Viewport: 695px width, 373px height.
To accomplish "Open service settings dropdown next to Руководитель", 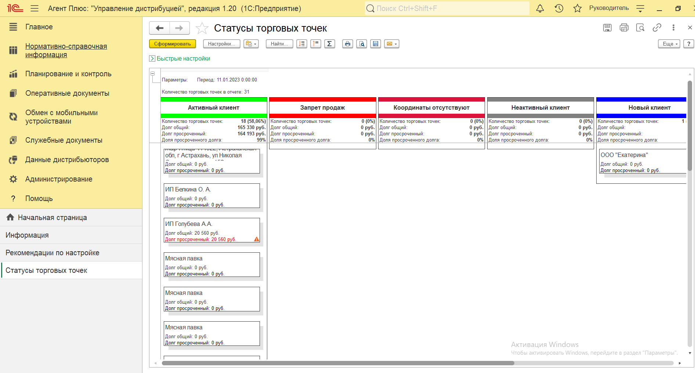I will tap(640, 8).
